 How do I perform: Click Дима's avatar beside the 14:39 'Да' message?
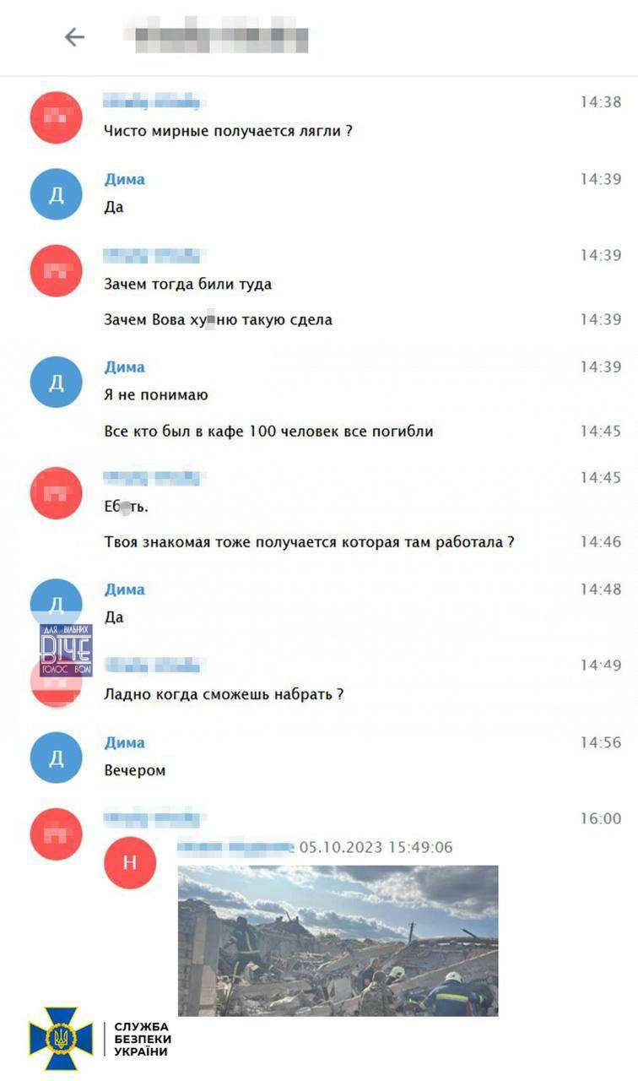(x=57, y=193)
